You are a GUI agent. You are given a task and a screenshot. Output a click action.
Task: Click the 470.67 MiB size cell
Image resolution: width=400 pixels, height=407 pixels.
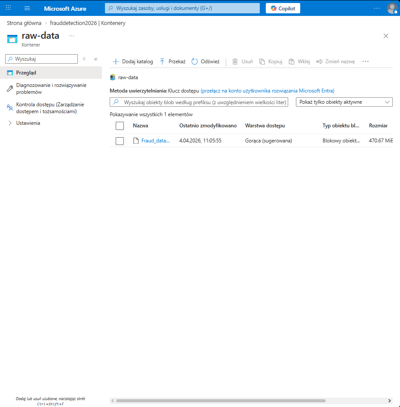pos(381,141)
